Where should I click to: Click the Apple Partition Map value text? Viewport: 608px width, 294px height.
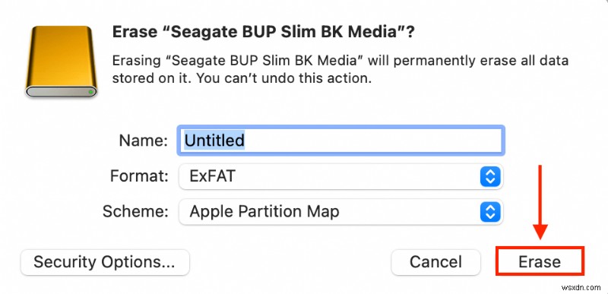click(264, 212)
